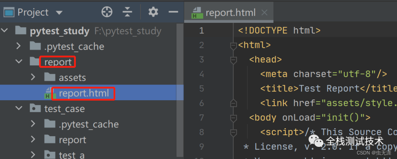Click the HTML icon on editor tab
The height and width of the screenshot is (159, 397).
point(197,12)
